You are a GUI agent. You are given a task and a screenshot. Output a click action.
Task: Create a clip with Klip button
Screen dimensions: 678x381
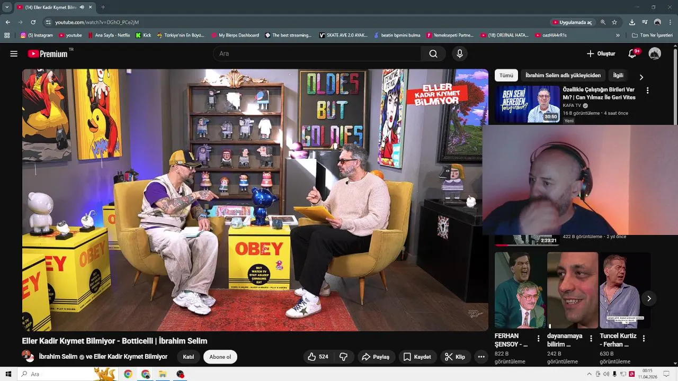click(454, 357)
